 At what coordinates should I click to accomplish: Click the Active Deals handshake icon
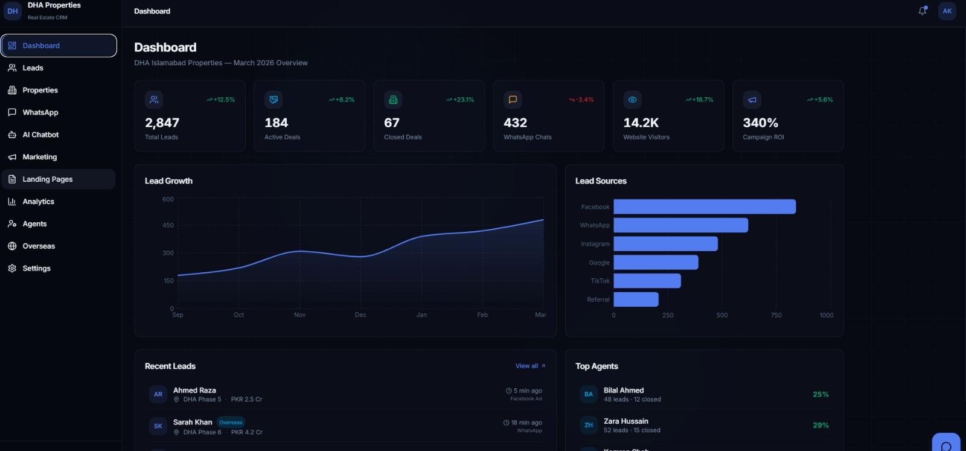click(x=273, y=100)
